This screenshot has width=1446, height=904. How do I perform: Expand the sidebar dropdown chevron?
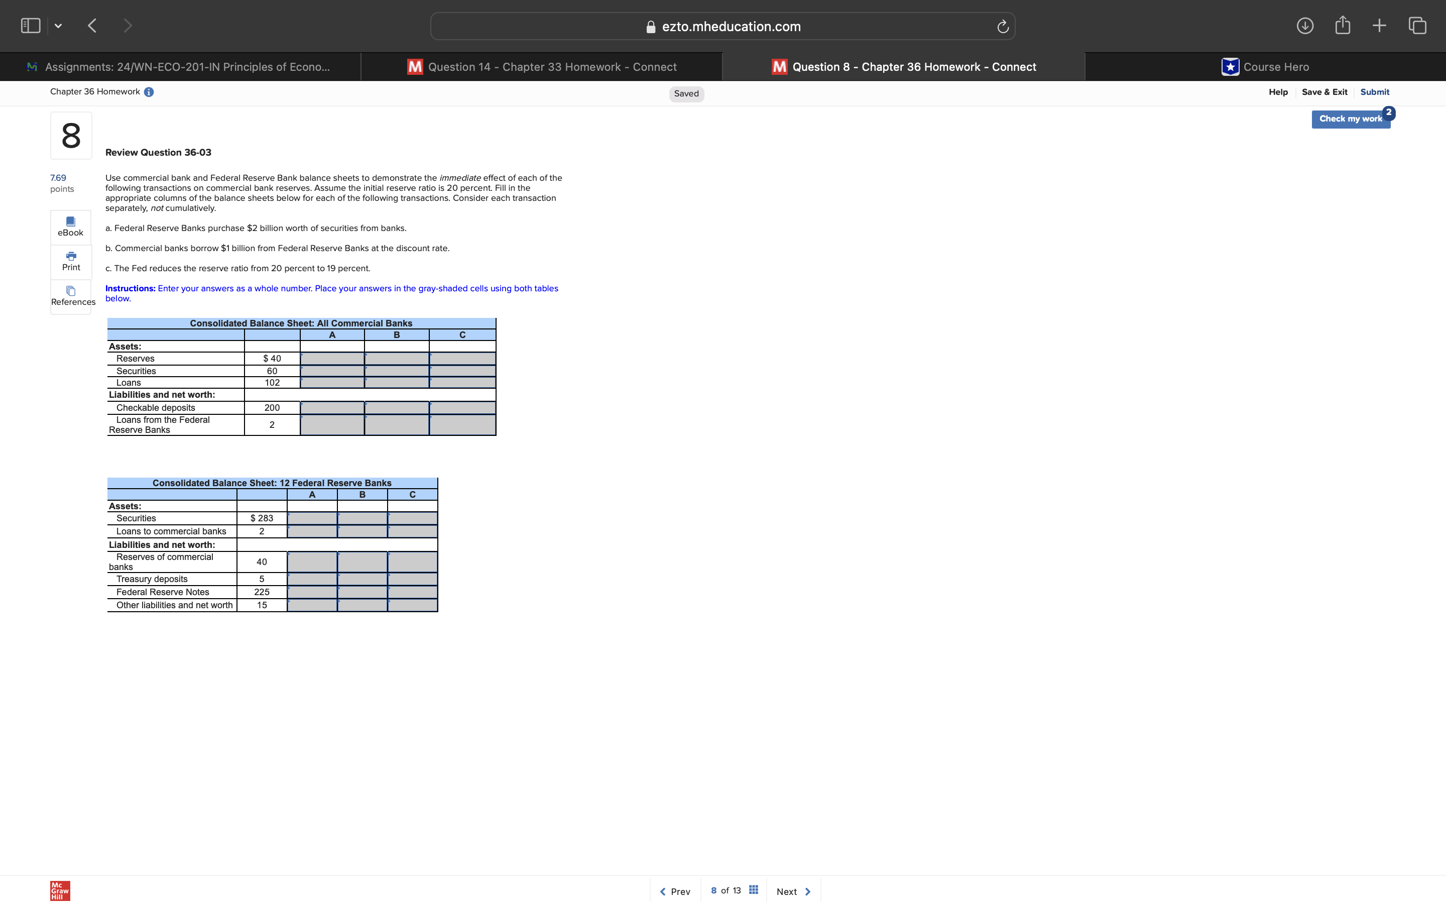click(x=58, y=25)
